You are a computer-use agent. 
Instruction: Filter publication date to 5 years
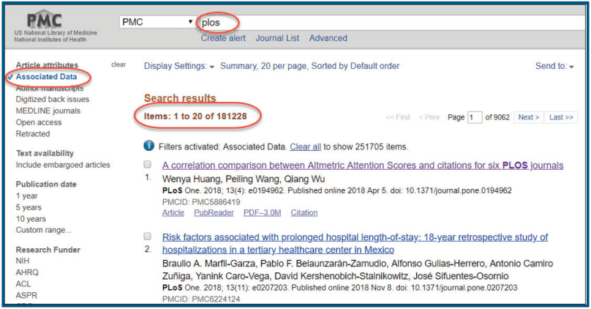(28, 207)
